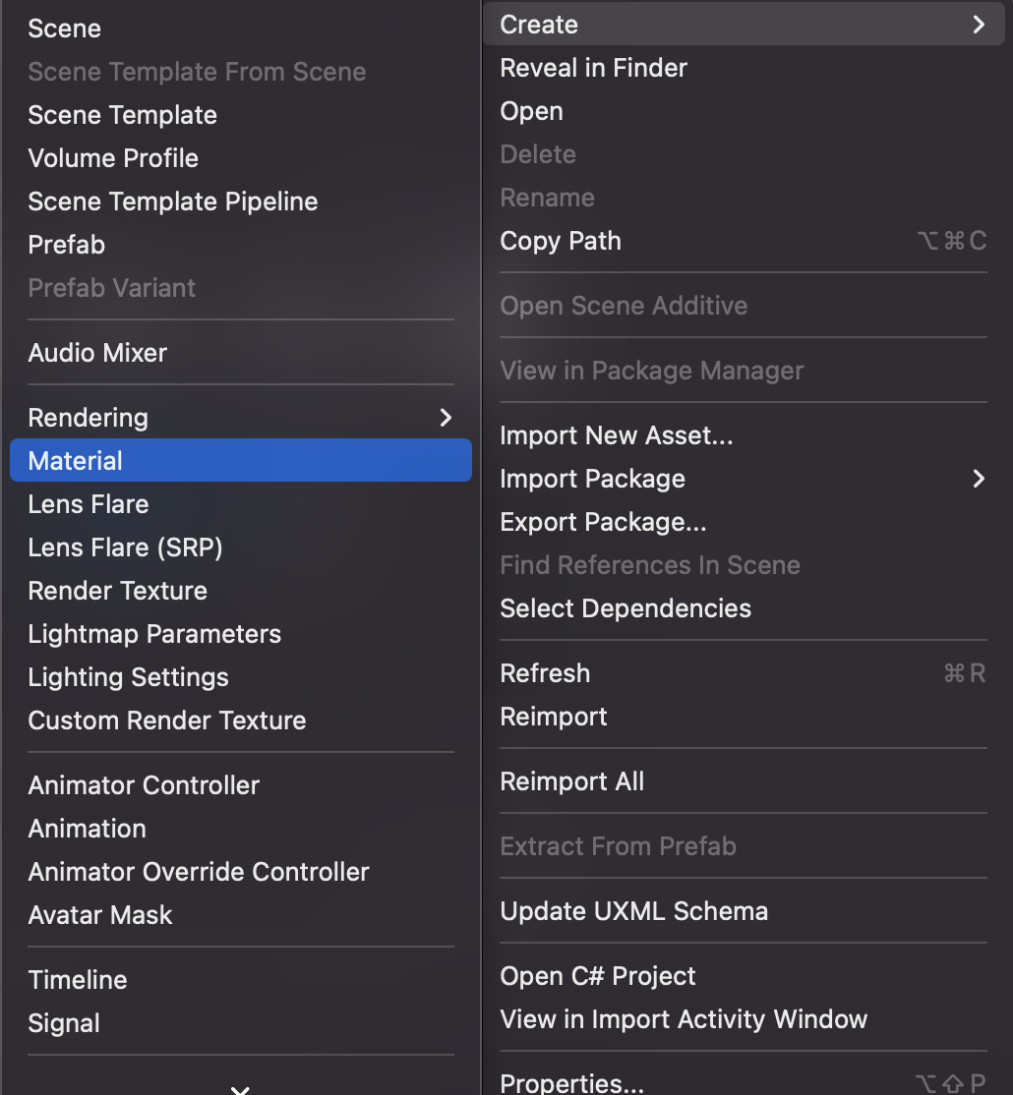Expand the Rendering submenu arrow

(446, 418)
